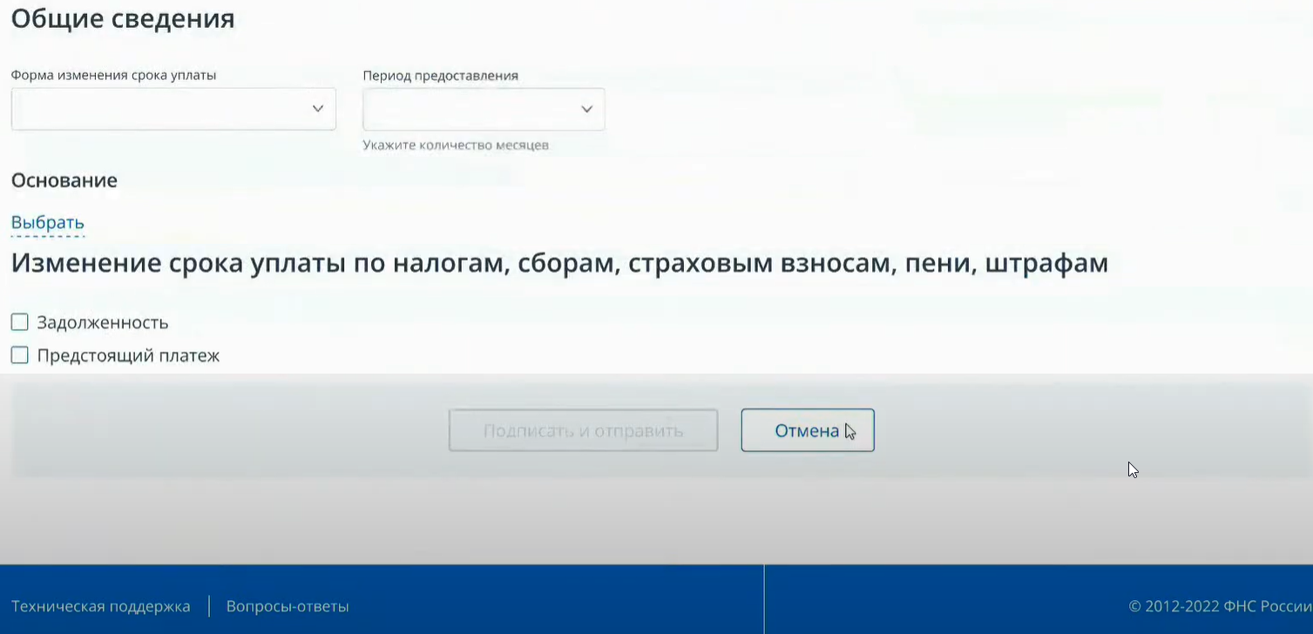Click chevron arrow in Период предоставления field
This screenshot has height=634, width=1313.
[x=586, y=109]
